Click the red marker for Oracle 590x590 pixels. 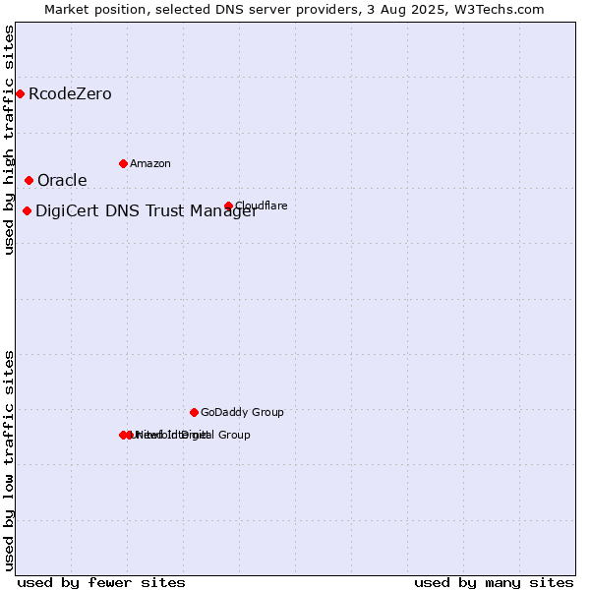(29, 181)
